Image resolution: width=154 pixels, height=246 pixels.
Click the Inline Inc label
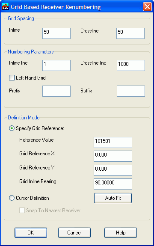[18, 63]
